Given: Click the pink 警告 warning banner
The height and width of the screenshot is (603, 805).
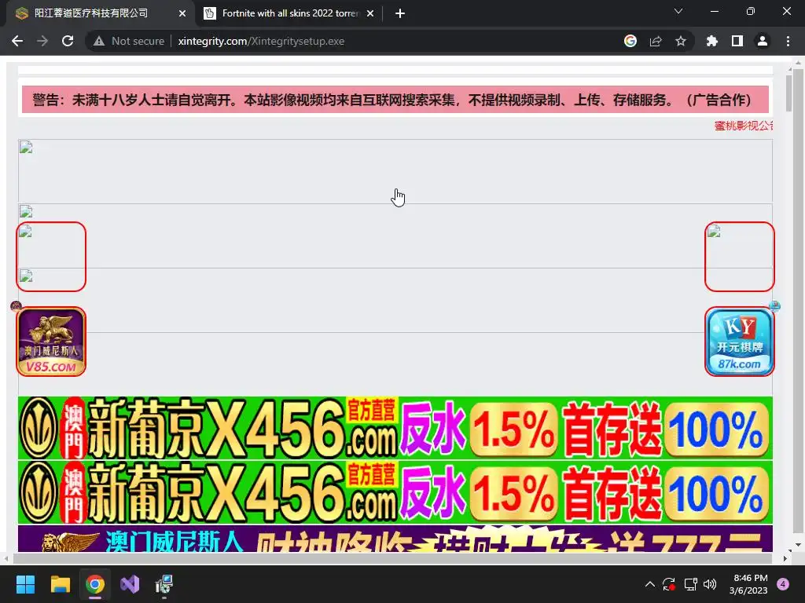Looking at the screenshot, I should 395,100.
